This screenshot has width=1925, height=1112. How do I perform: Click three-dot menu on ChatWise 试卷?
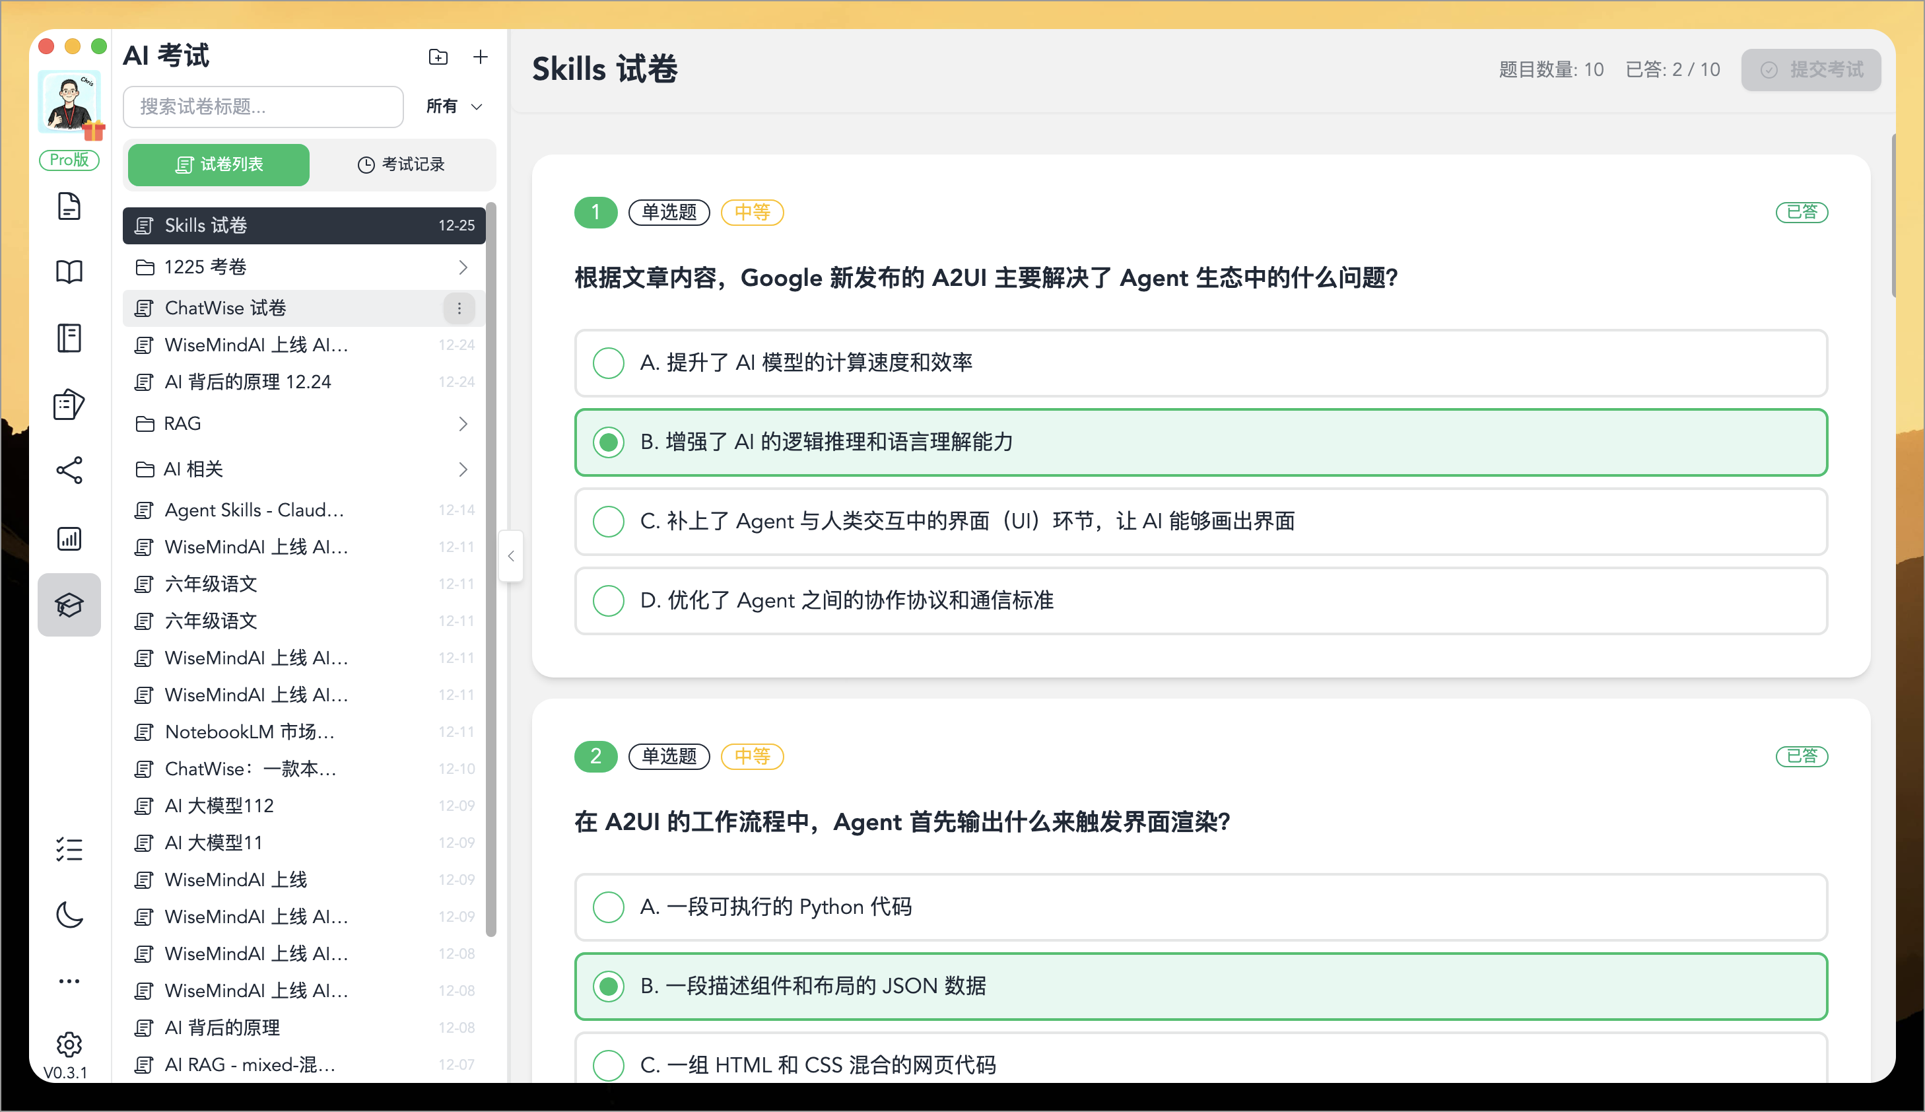(x=459, y=308)
